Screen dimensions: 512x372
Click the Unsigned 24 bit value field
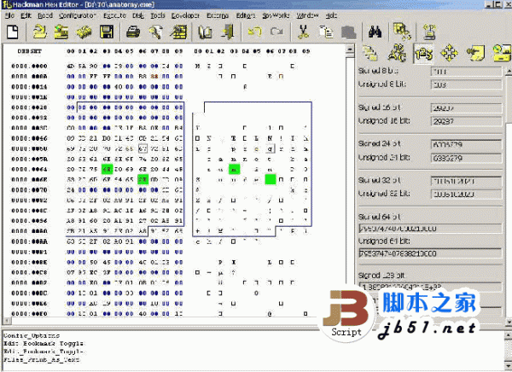[x=466, y=159]
